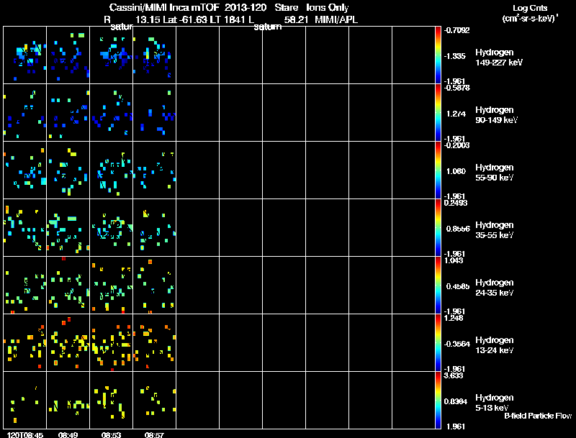
Task: Click the '-0.2003' color scale value
Action: tap(456, 145)
